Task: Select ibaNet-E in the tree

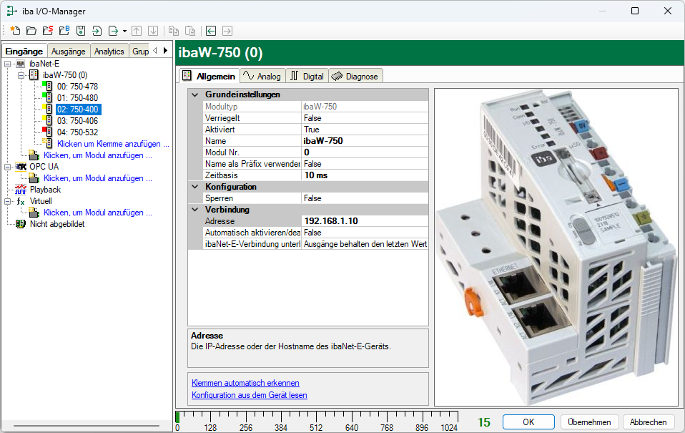Action: tap(44, 64)
